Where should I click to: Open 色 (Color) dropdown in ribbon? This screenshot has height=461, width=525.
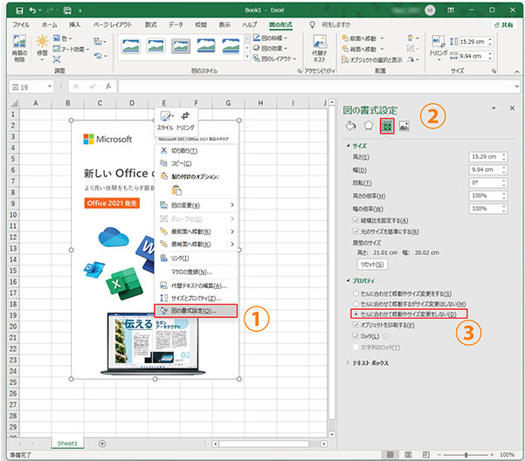tap(63, 38)
